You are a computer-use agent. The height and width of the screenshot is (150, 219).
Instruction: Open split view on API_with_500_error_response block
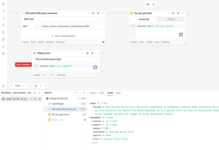[93, 13]
